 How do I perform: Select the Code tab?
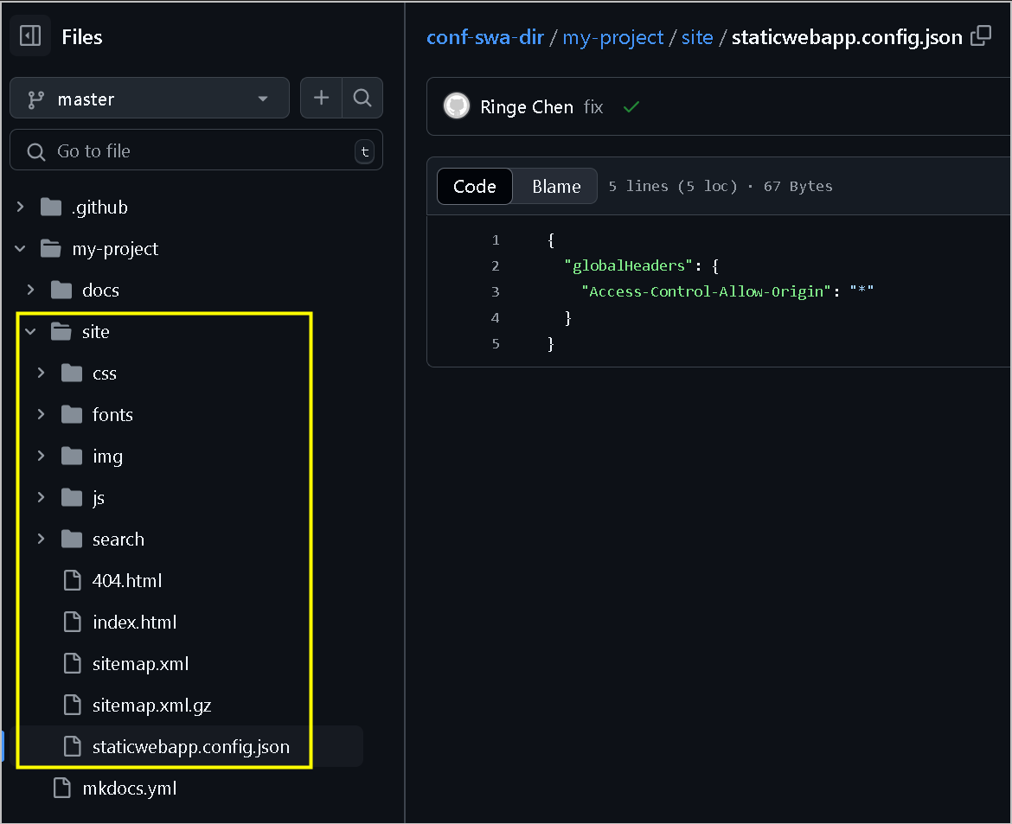click(475, 186)
